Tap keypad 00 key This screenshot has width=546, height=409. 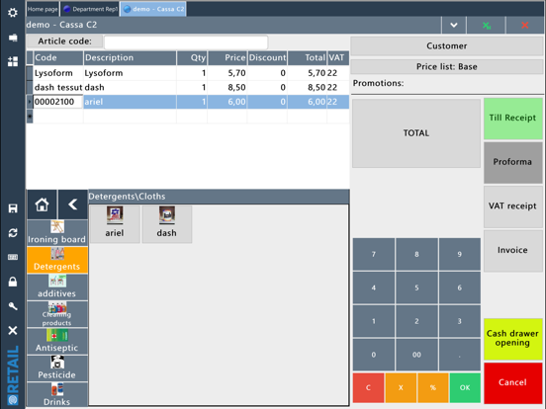[416, 355]
